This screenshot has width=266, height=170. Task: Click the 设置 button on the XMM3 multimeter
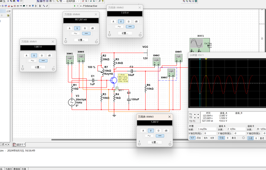(x=155, y=142)
